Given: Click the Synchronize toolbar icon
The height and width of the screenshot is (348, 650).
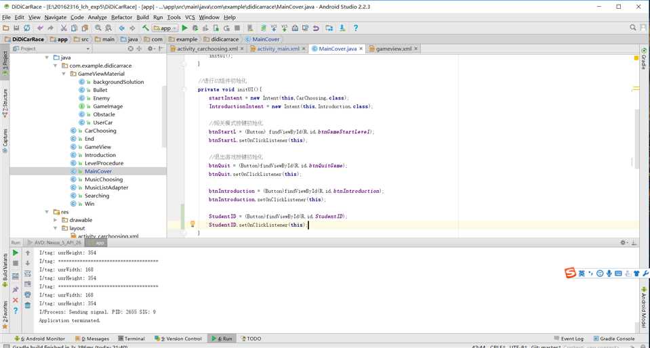Looking at the screenshot, I should (26, 28).
